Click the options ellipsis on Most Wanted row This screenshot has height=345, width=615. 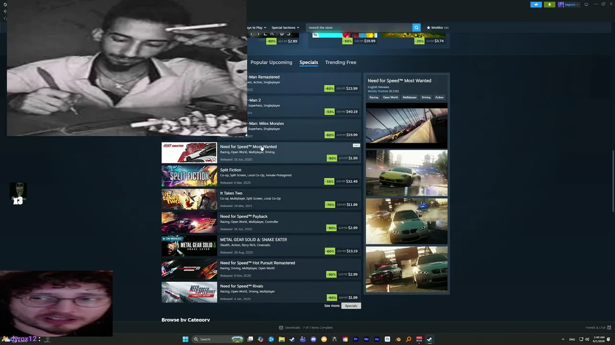point(356,145)
